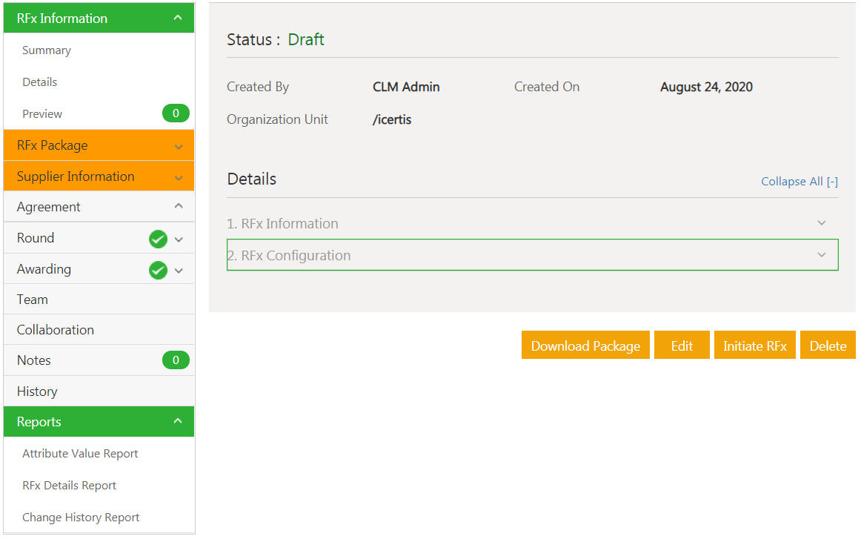Collapse the Reports section chevron
This screenshot has height=542, width=861.
(178, 421)
